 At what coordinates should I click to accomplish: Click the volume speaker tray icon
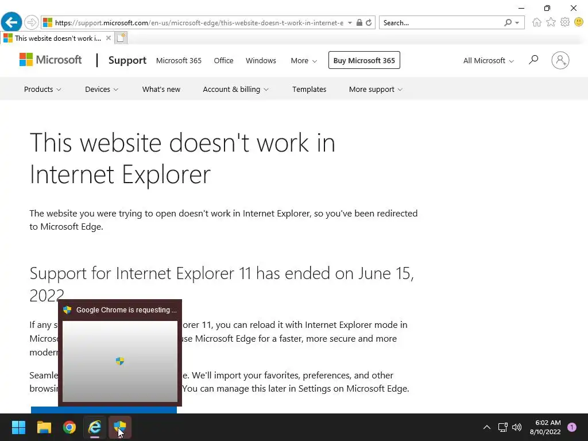[x=517, y=427]
